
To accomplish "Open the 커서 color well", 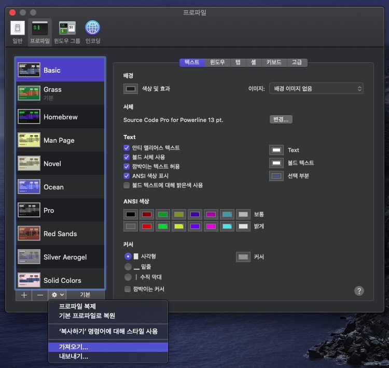I will click(243, 257).
